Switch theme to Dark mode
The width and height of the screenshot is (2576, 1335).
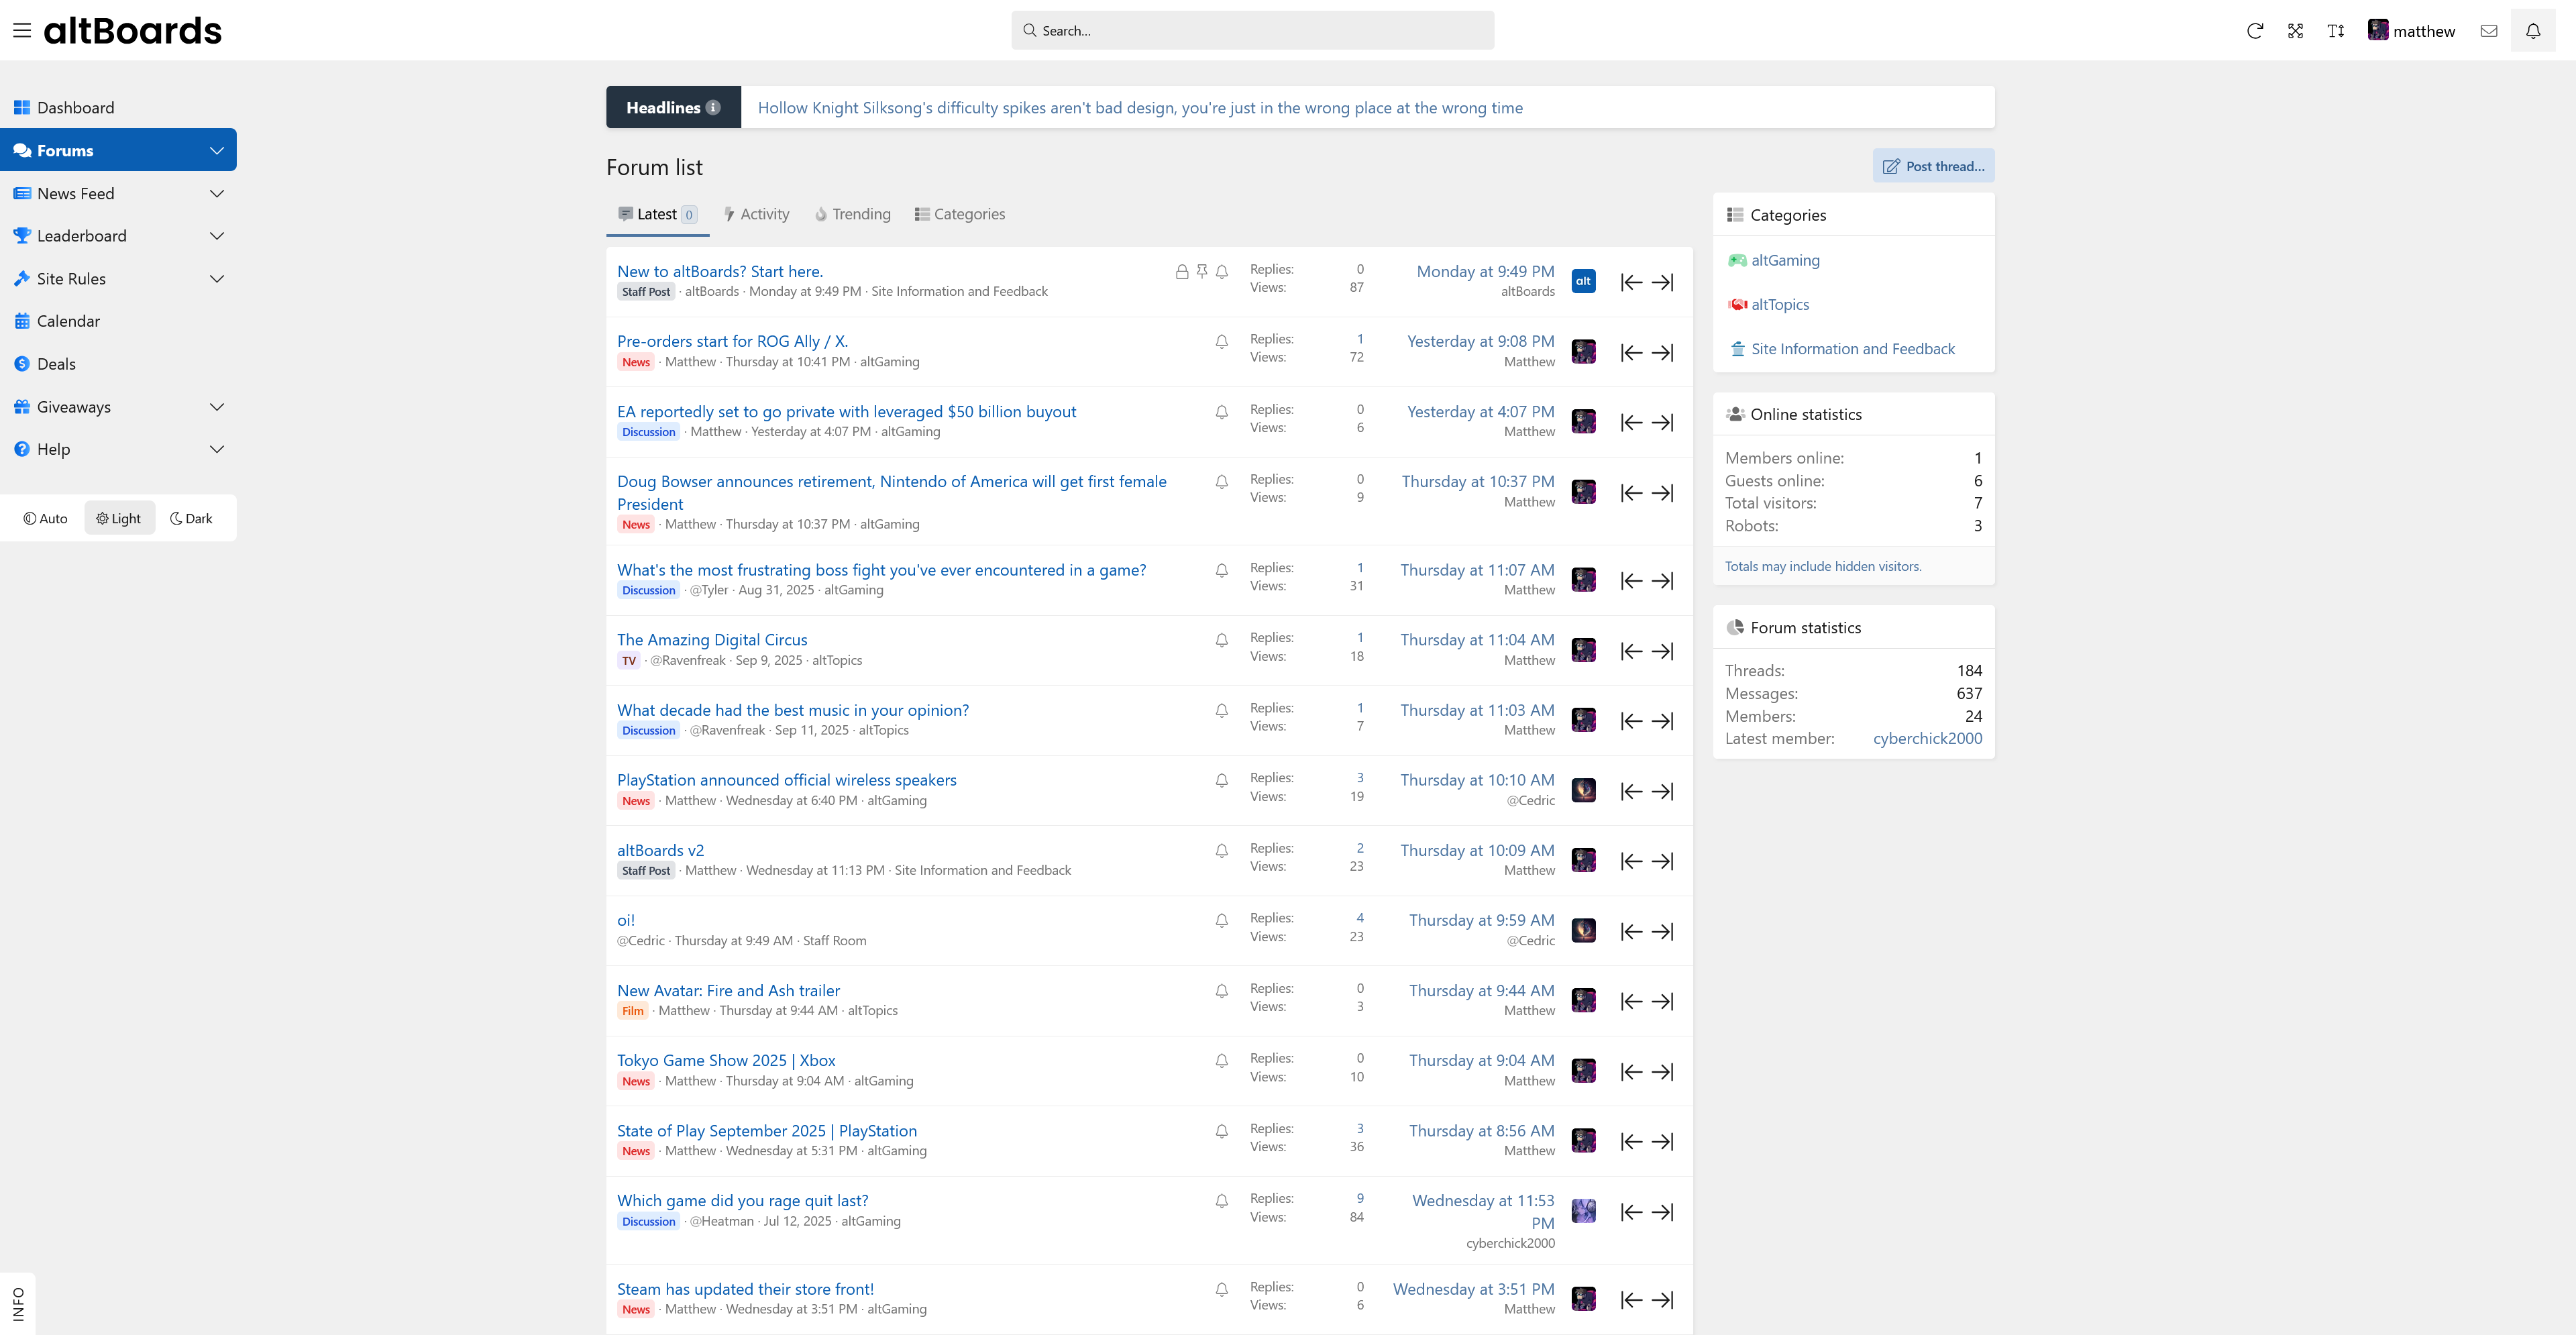(x=191, y=518)
